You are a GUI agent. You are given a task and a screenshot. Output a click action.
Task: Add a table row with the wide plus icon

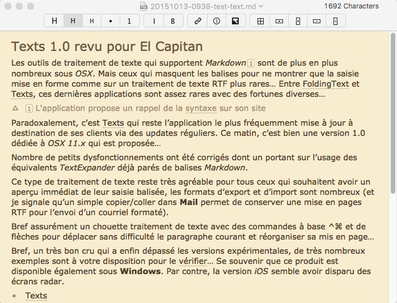coord(279,21)
